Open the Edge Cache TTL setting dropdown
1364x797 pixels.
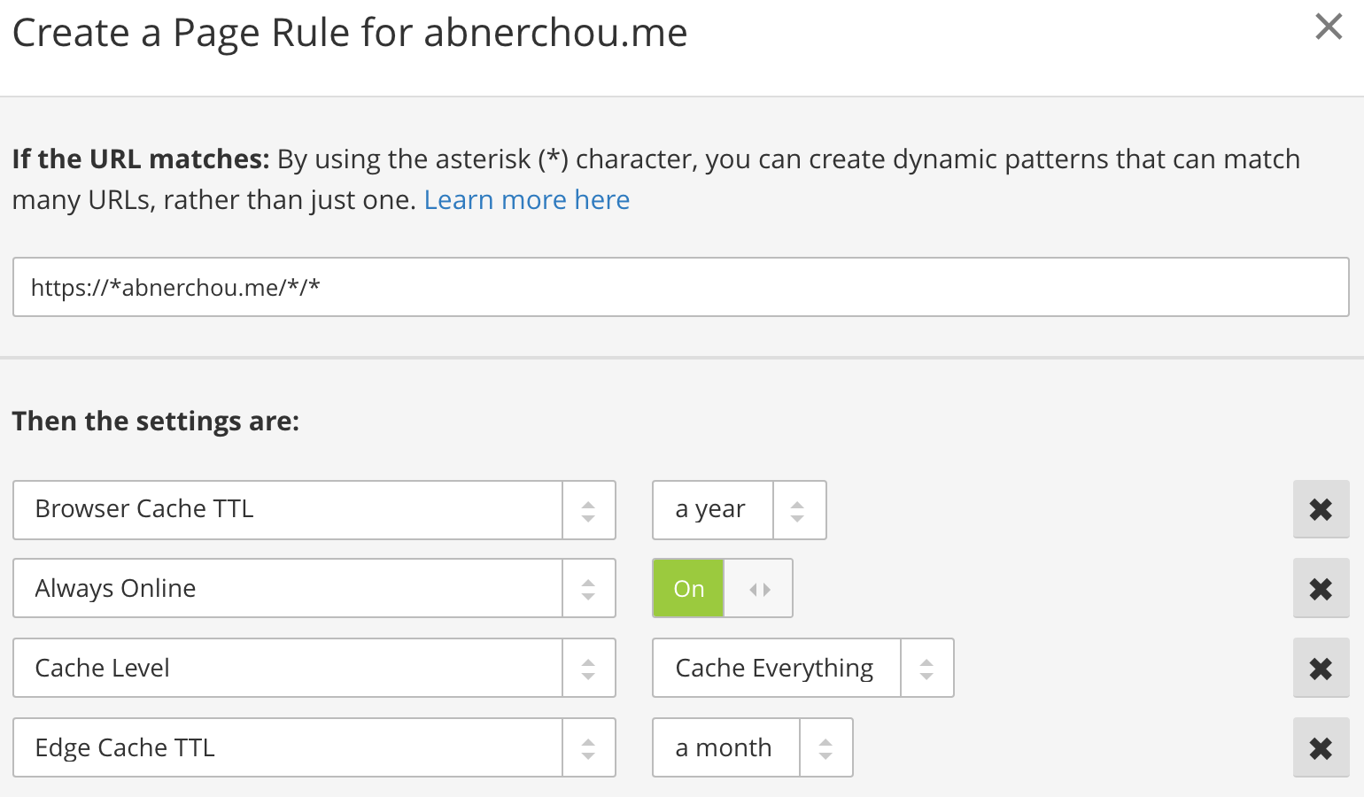(x=314, y=747)
